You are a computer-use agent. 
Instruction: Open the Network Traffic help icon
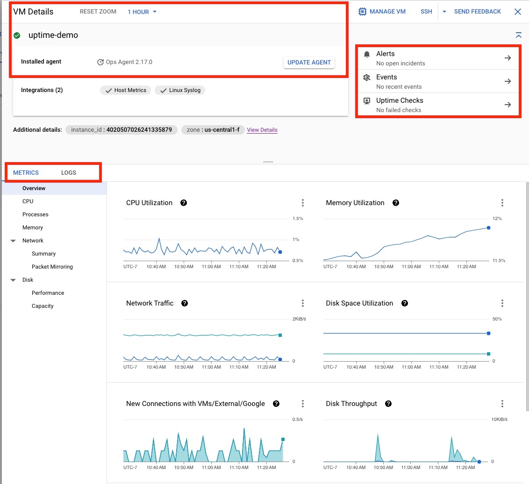pos(184,303)
